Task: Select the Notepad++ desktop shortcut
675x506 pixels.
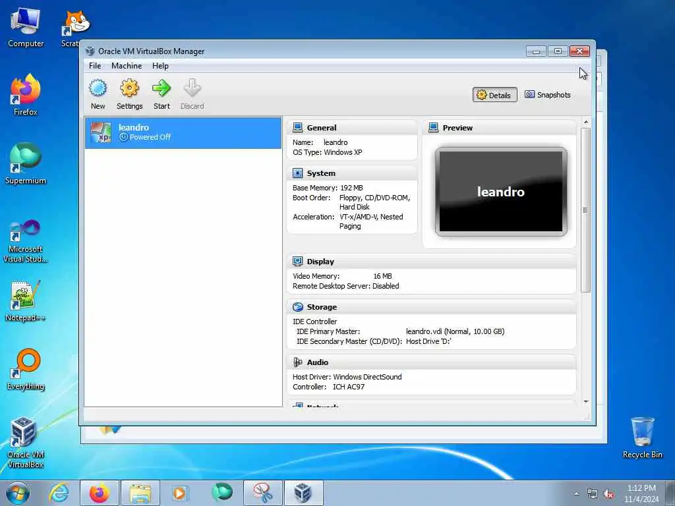Action: [26, 301]
